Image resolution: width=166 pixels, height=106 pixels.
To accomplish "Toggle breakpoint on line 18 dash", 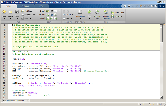I will tap(6, 64).
